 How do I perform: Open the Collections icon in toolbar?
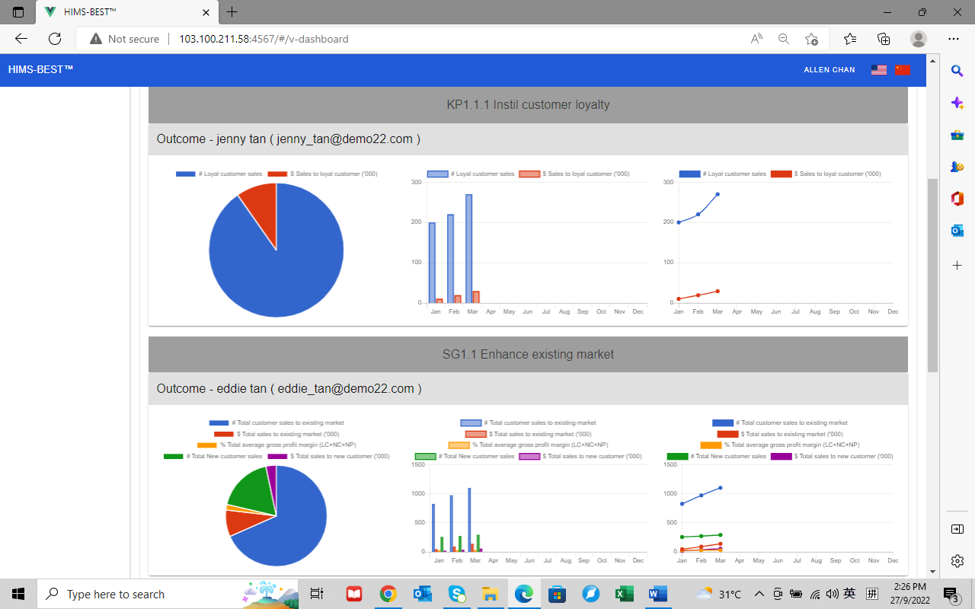884,39
